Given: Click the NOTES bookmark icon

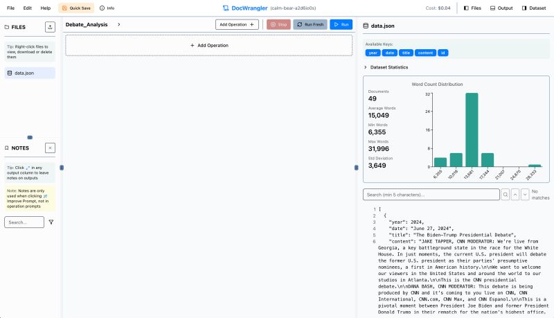Looking at the screenshot, I should click(7, 148).
